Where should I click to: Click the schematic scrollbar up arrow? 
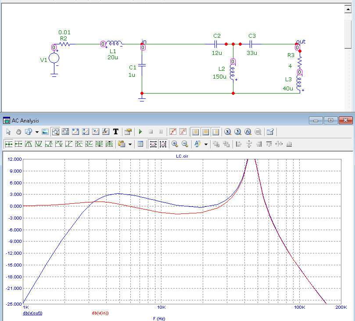point(348,9)
